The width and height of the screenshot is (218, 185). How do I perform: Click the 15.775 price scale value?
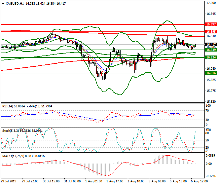point(211,91)
